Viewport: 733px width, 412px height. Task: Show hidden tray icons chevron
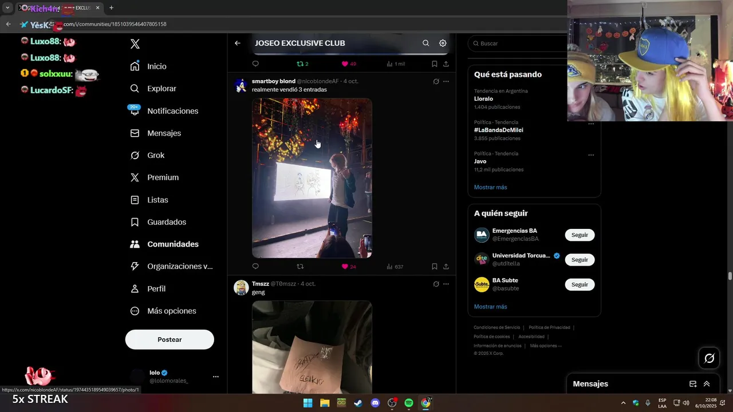pos(623,403)
